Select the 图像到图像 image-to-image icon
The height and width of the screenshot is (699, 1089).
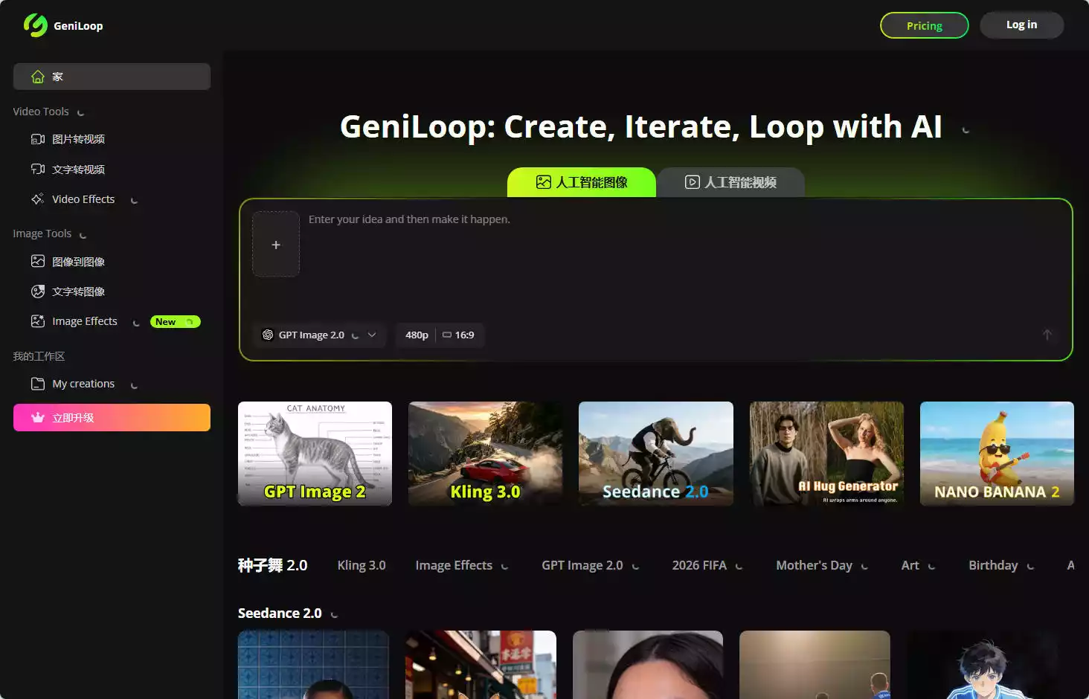[38, 261]
